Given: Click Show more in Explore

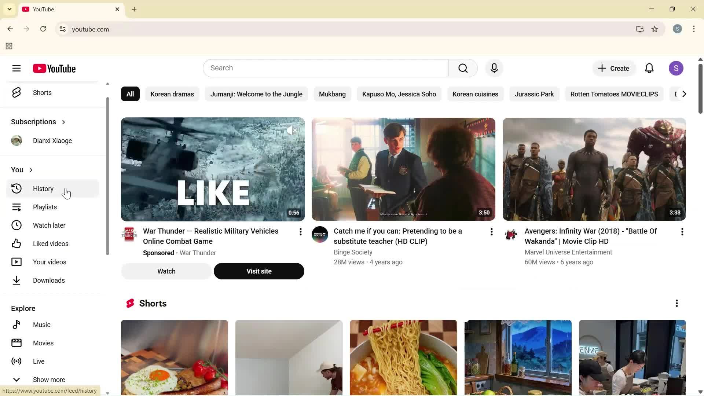Looking at the screenshot, I should (x=49, y=379).
